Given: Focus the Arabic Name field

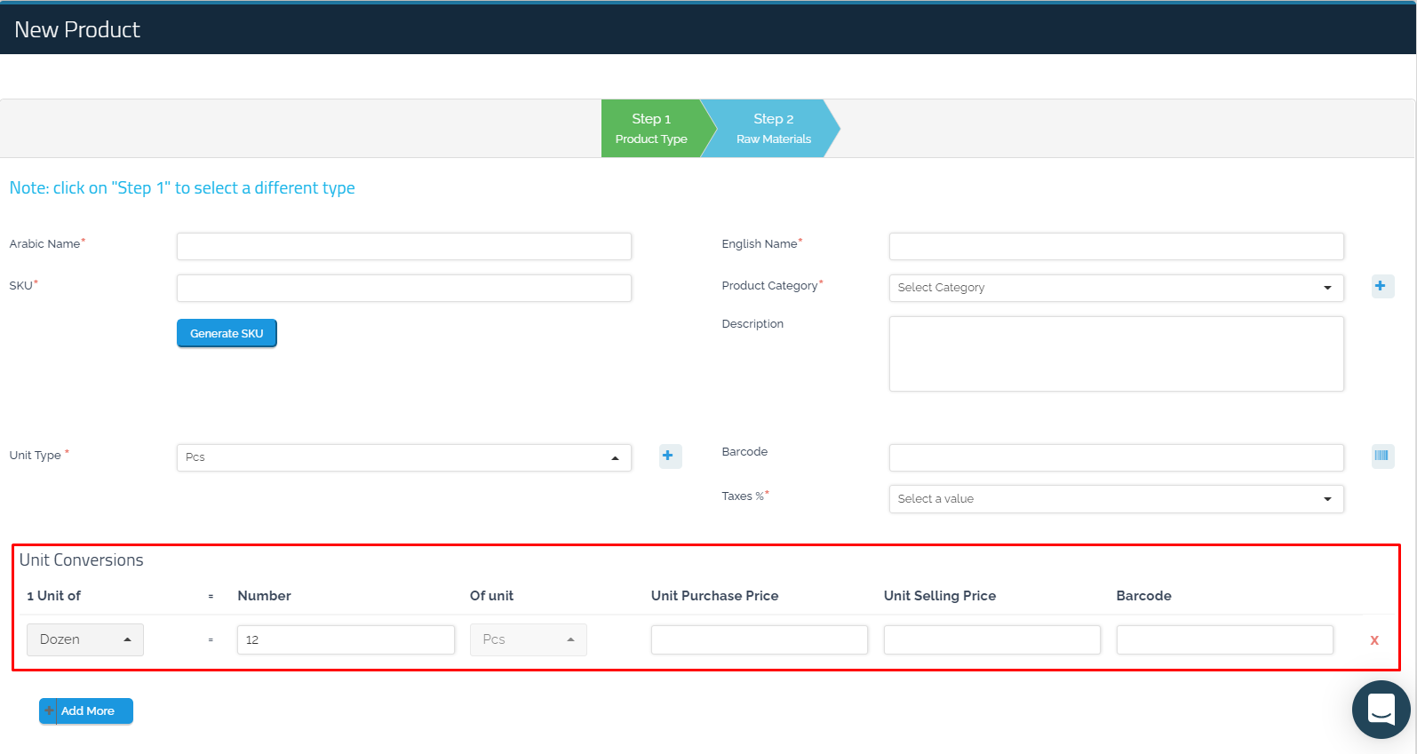Looking at the screenshot, I should click(403, 246).
